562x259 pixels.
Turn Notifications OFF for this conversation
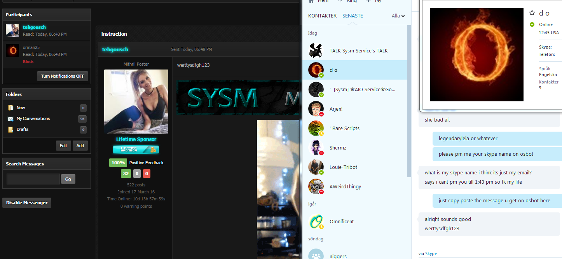pyautogui.click(x=63, y=76)
